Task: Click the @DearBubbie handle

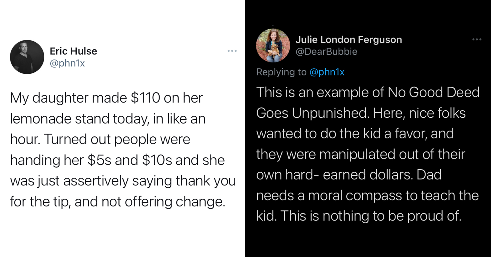Action: tap(326, 52)
